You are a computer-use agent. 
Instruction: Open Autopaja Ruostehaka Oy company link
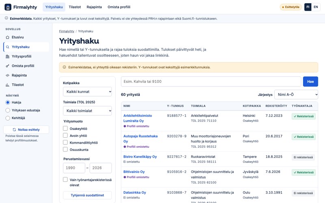[140, 139]
